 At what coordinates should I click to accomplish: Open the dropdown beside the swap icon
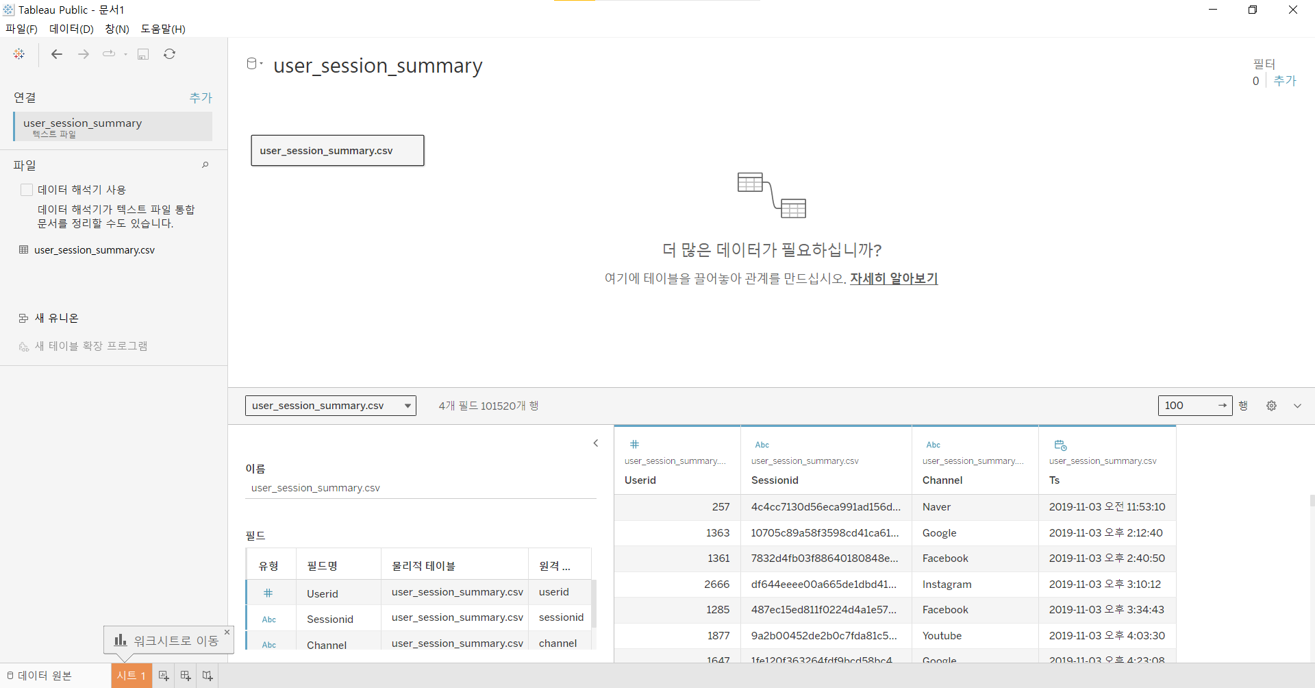[125, 54]
